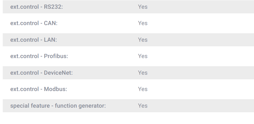Click the 'ext.control - Profibus:' label
Viewport: 254px width, 124px height.
click(39, 56)
